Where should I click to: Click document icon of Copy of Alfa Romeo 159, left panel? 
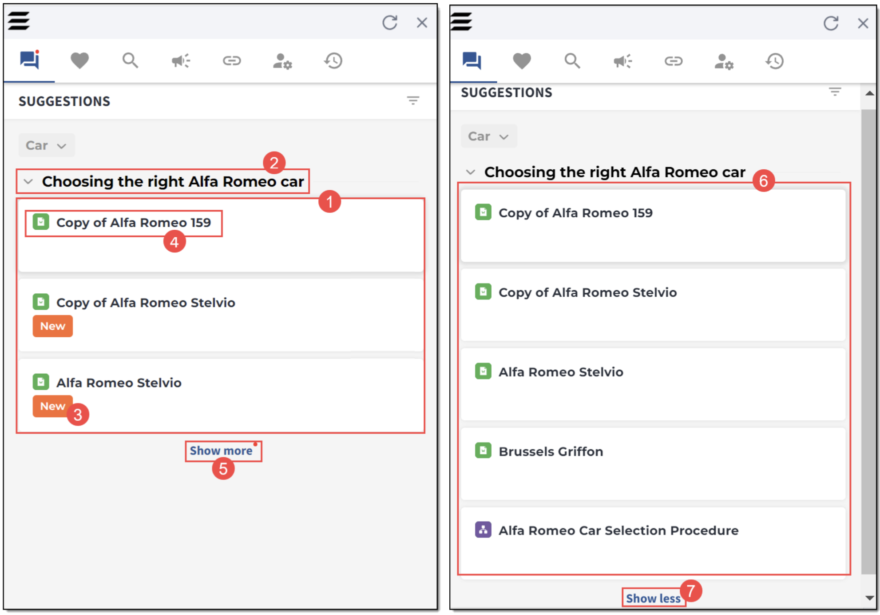(41, 221)
